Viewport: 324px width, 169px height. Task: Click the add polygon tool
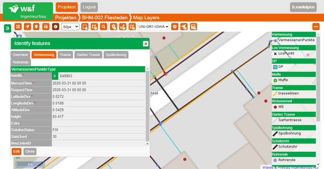coord(132,27)
